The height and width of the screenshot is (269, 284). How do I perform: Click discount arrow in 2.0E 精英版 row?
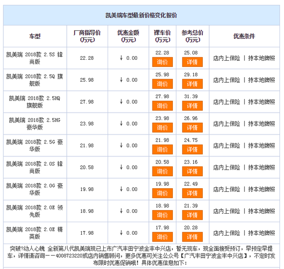point(121,233)
